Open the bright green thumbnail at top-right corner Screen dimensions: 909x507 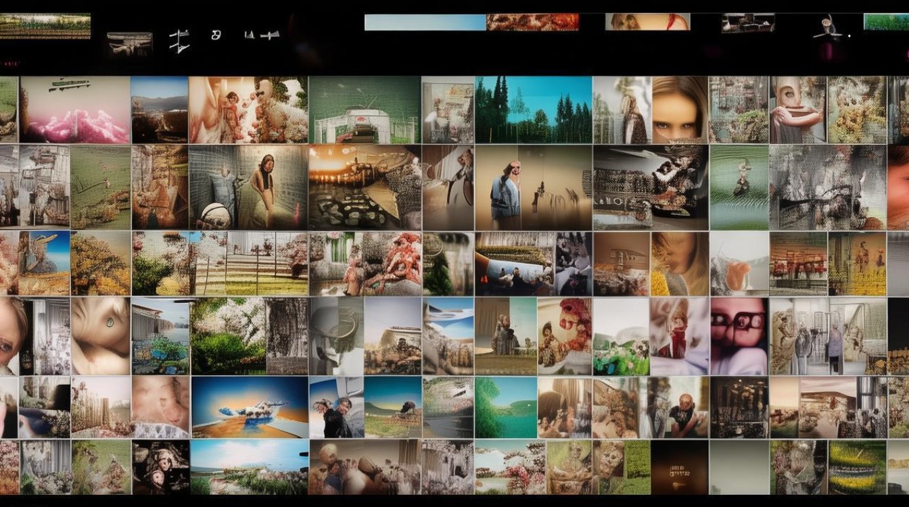pos(886,22)
